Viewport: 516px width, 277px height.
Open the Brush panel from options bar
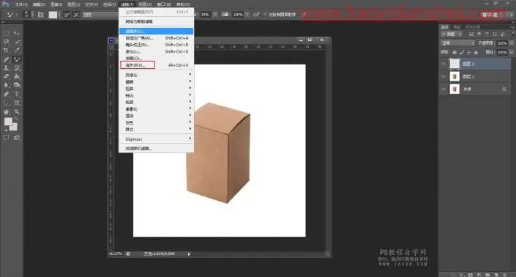41,15
